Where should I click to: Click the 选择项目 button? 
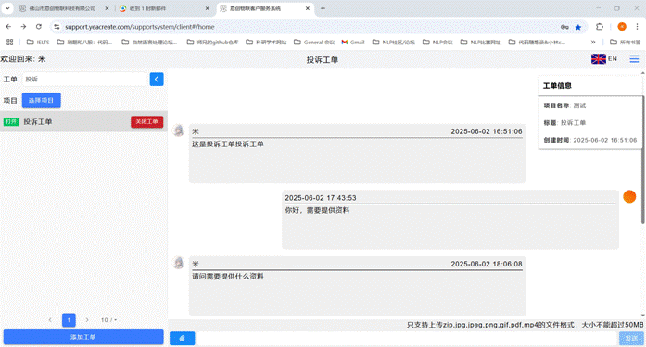(x=41, y=100)
